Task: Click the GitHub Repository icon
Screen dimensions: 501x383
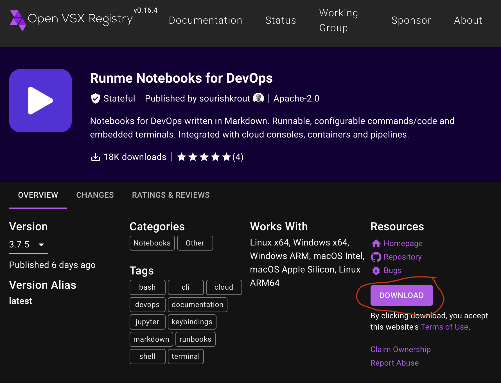Action: [x=376, y=257]
